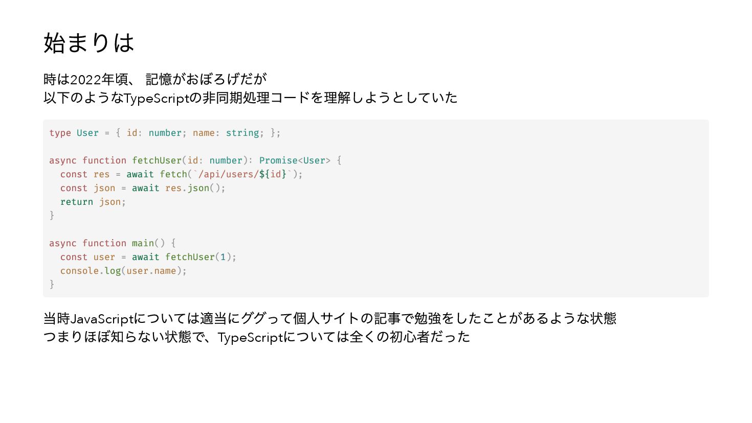Click the console.log(user.name) line
The width and height of the screenshot is (752, 423).
123,271
